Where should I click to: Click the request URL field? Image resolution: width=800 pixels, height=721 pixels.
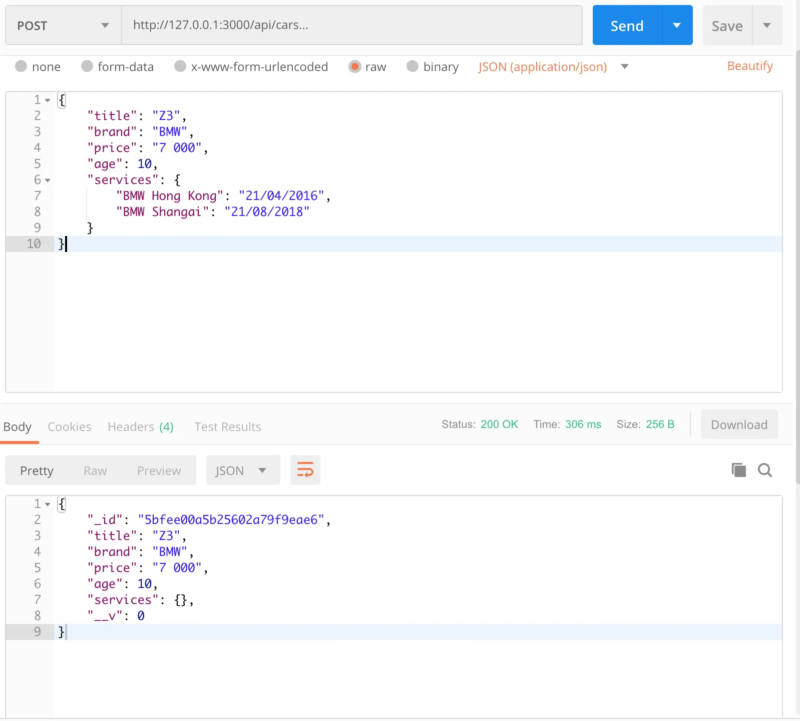coord(352,25)
